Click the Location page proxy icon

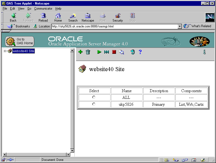35,26
